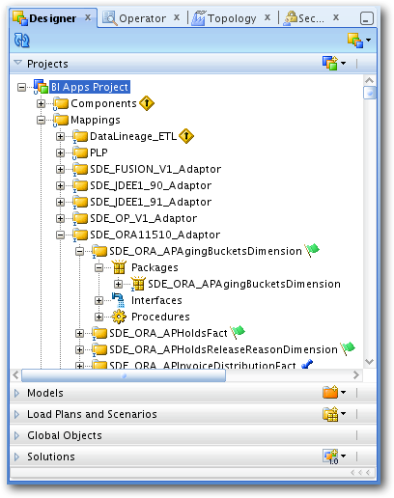This screenshot has height=498, width=394.
Task: Switch to the Topology tab
Action: pos(232,18)
